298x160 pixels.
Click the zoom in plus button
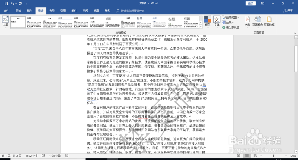point(286,156)
